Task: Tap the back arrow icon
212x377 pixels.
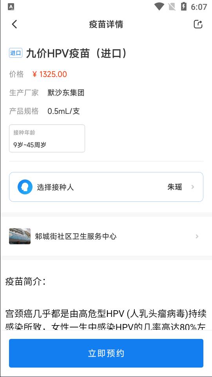Action: pos(14,24)
